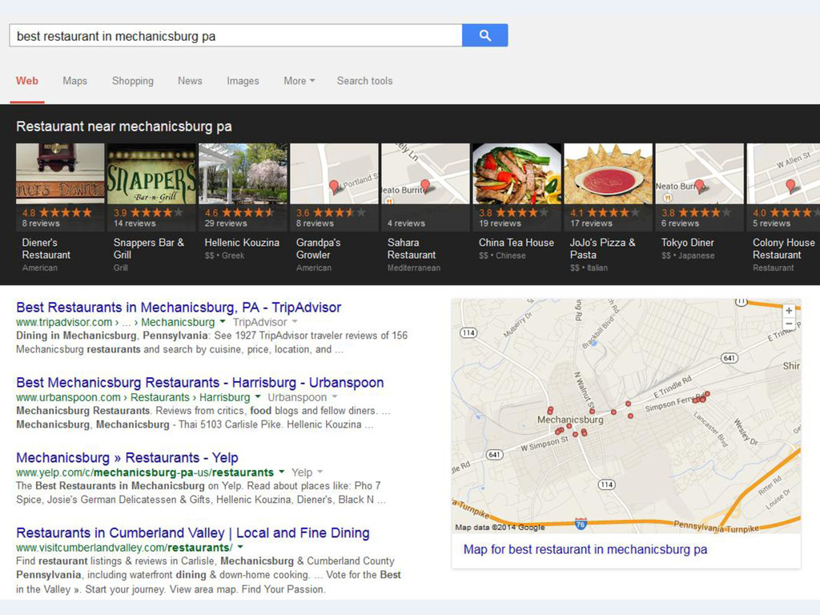Click Colony House Restaurant name
This screenshot has width=820, height=615.
point(783,249)
